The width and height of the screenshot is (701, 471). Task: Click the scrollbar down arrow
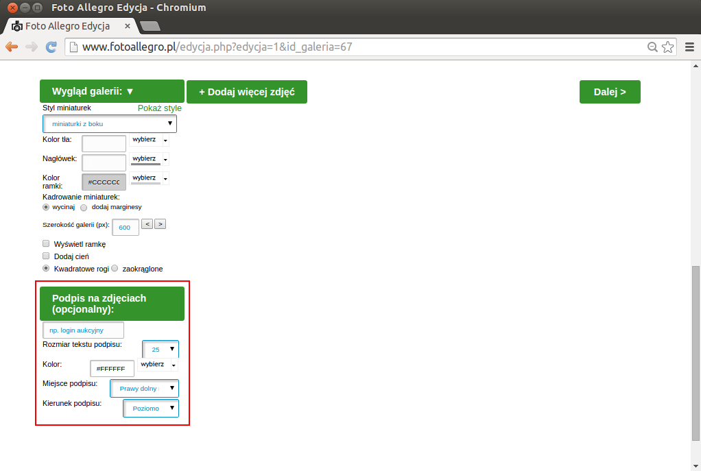pos(696,466)
